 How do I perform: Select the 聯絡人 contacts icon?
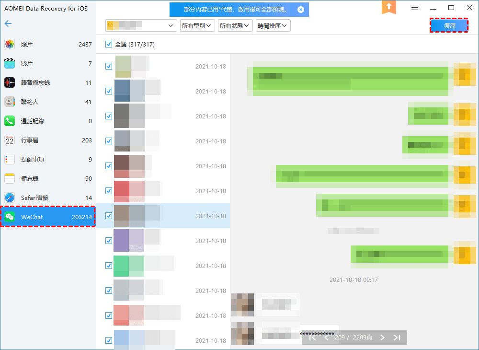(x=10, y=102)
